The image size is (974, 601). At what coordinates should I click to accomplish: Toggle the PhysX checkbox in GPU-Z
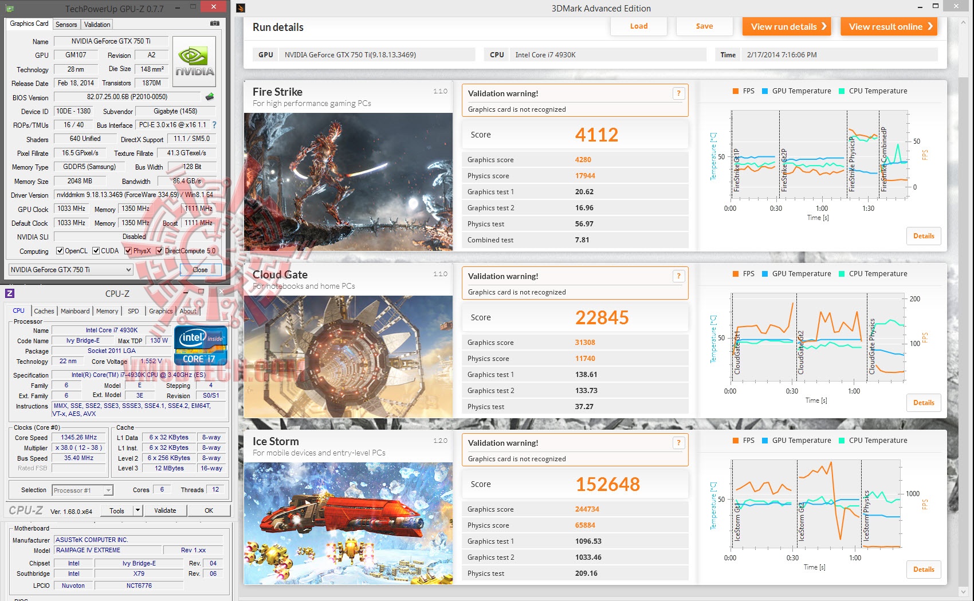click(128, 251)
